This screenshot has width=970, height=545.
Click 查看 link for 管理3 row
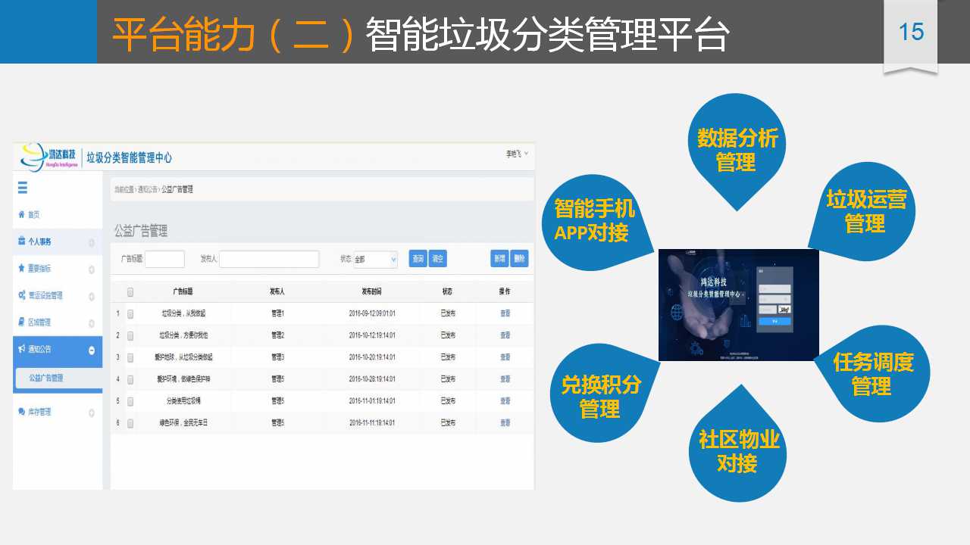coord(505,357)
